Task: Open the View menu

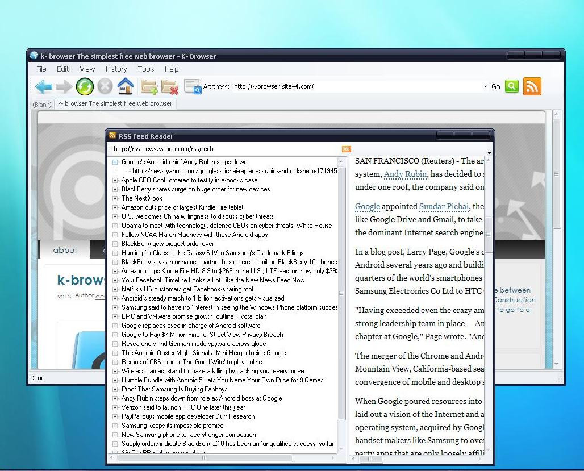Action: point(87,69)
